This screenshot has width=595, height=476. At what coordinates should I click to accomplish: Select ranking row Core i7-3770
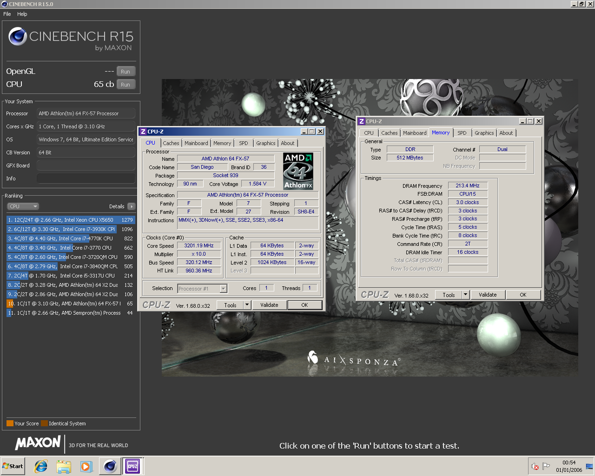[71, 248]
